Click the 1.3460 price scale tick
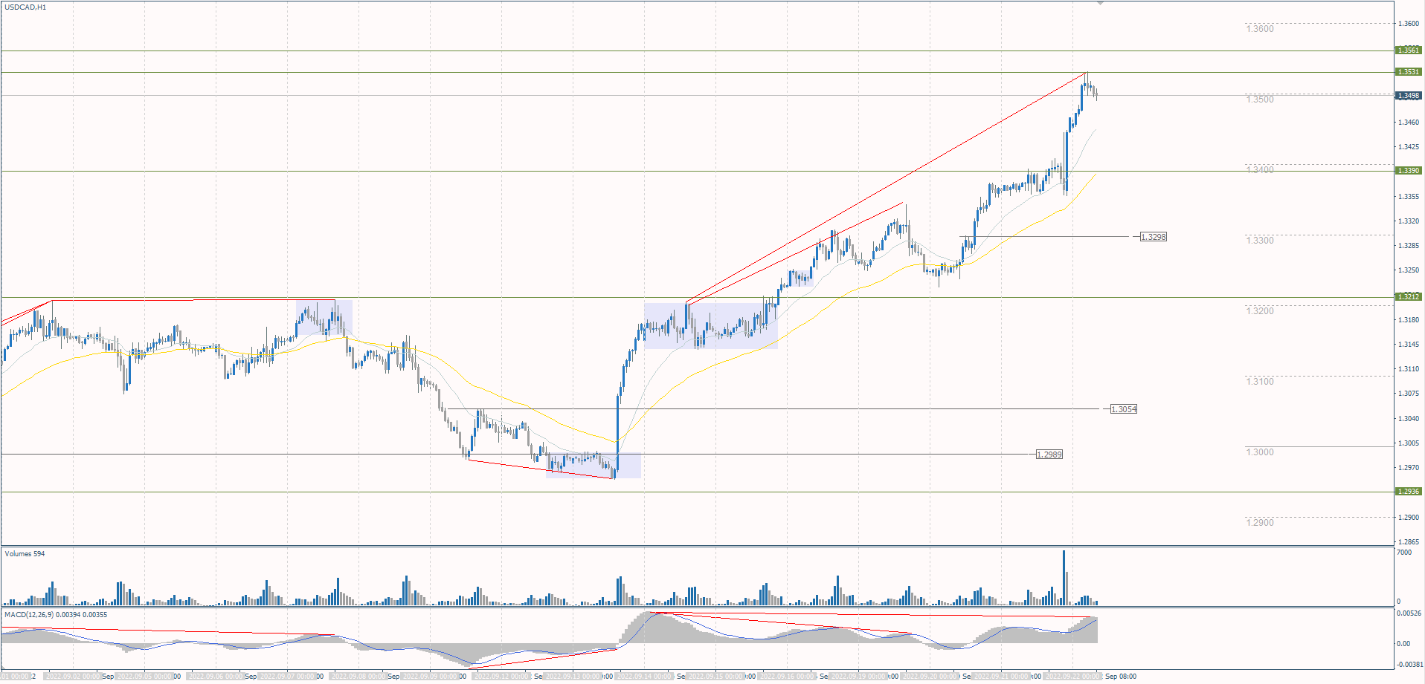 [1409, 123]
